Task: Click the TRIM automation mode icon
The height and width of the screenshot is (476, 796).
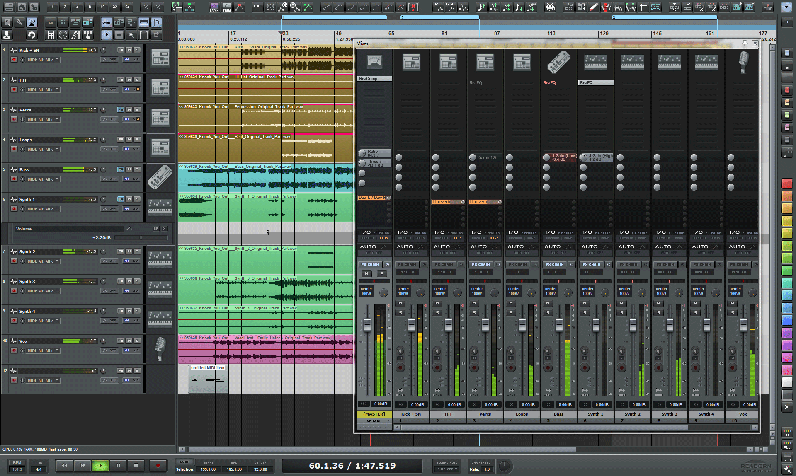Action: coord(227,7)
